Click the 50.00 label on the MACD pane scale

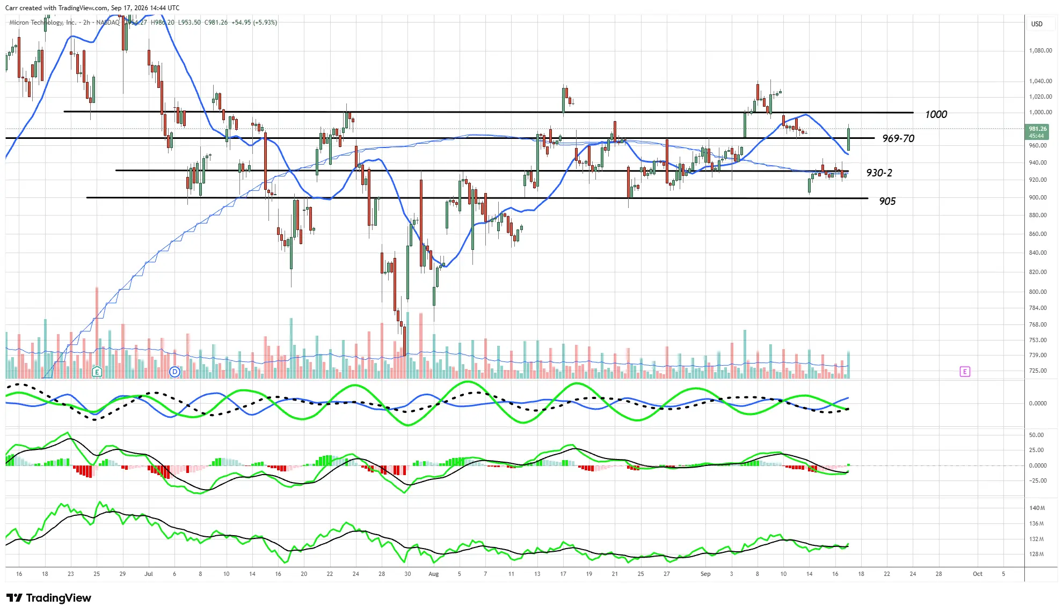(1037, 435)
